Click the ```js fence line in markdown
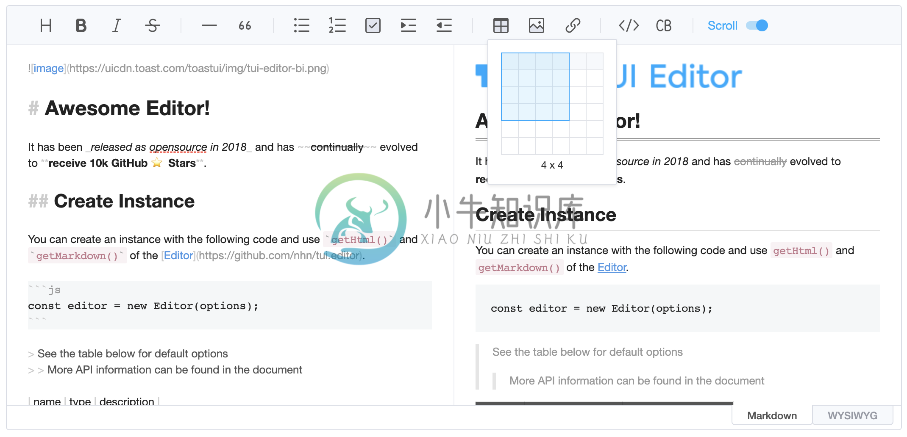The image size is (907, 437). coord(45,290)
